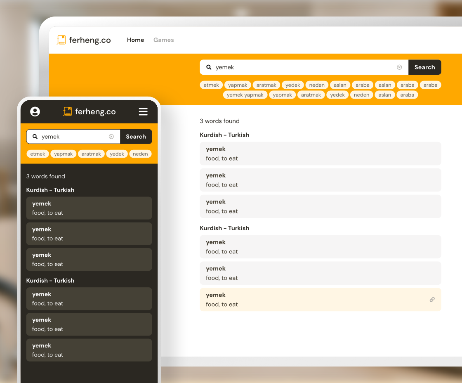Open the mobile hamburger menu

pyautogui.click(x=143, y=111)
